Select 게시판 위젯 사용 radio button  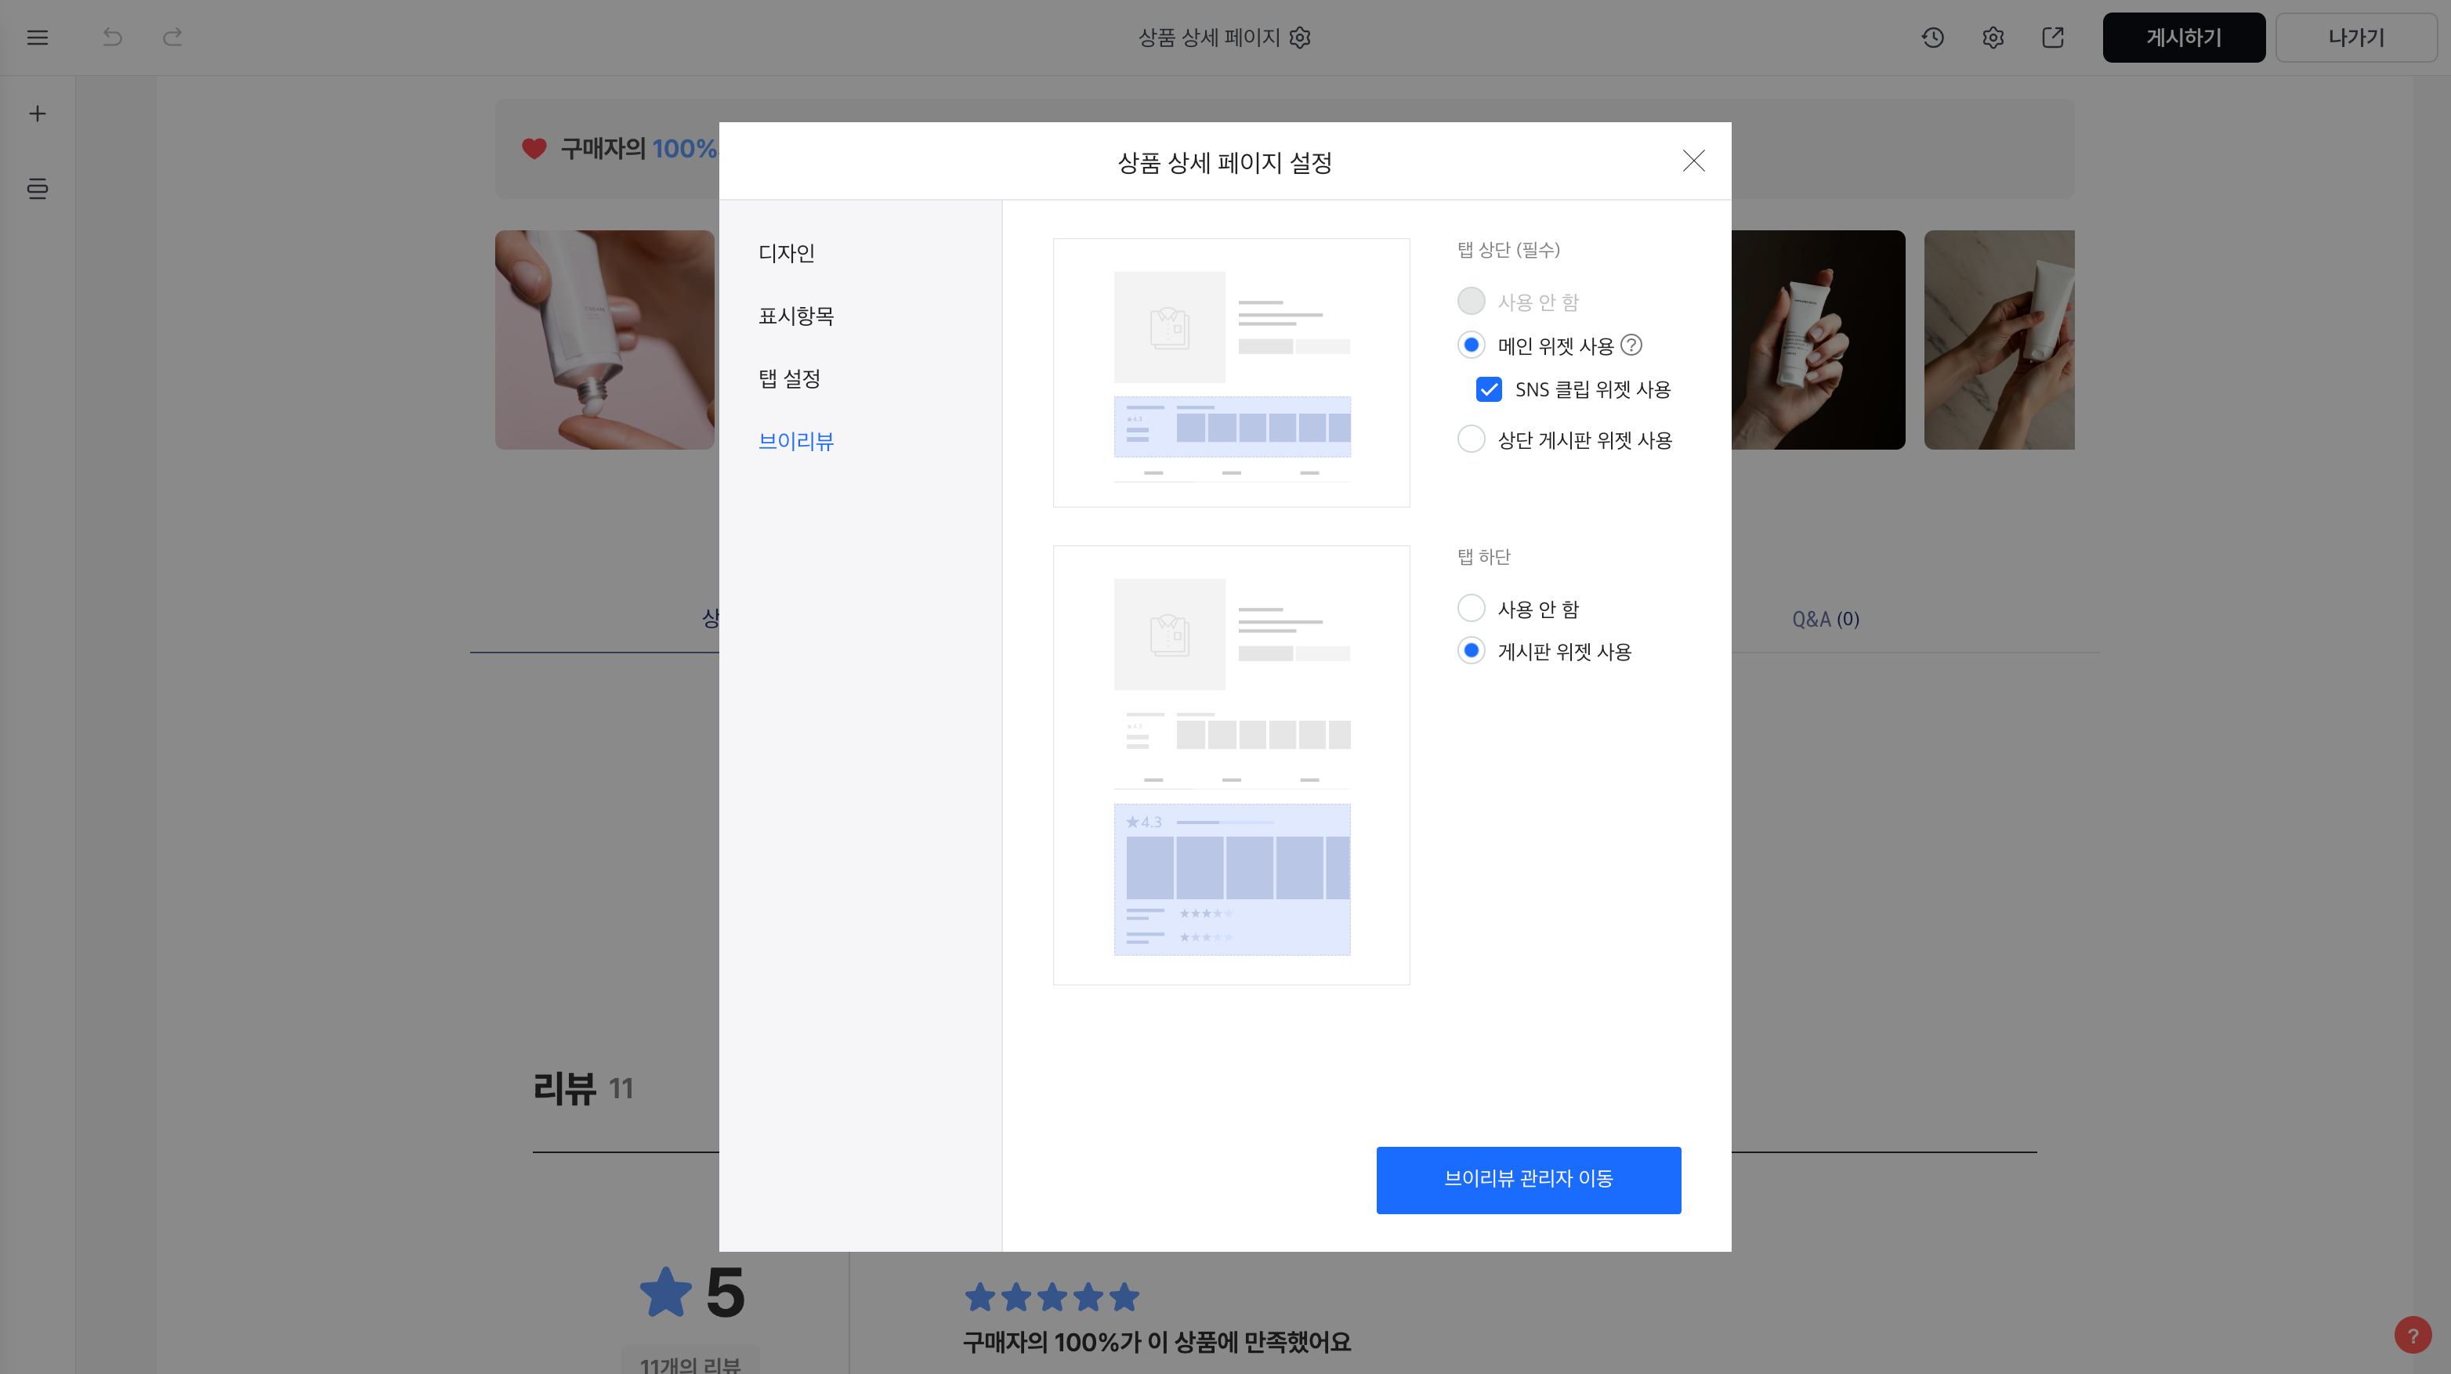tap(1471, 651)
